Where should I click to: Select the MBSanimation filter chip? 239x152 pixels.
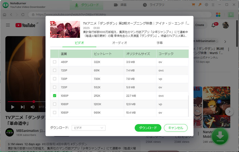[x=207, y=41]
